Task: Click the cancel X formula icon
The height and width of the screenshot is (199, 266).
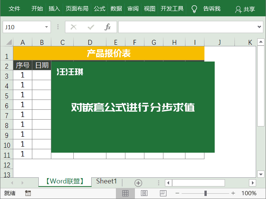Action: pos(73,27)
